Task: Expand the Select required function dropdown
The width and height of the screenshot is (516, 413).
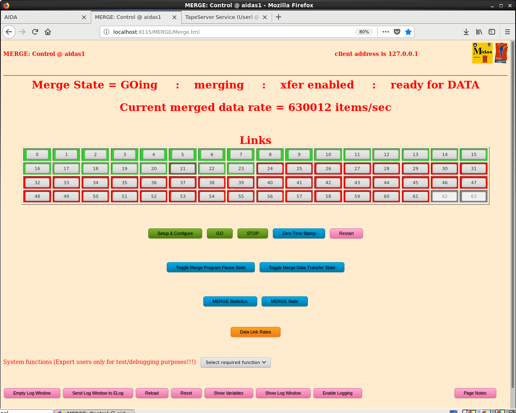Action: (x=235, y=362)
